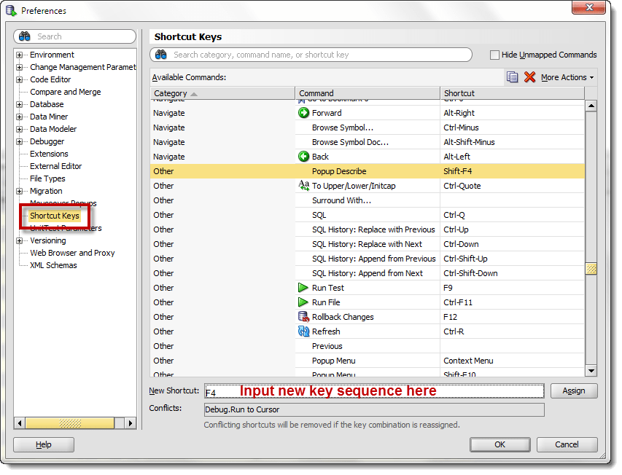Select Popup Menu row with Context Menu shortcut
Screen dimensions: 622x475
pos(367,361)
